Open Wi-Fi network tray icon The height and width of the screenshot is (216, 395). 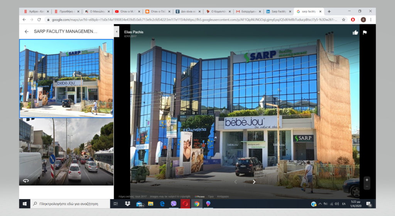click(331, 204)
